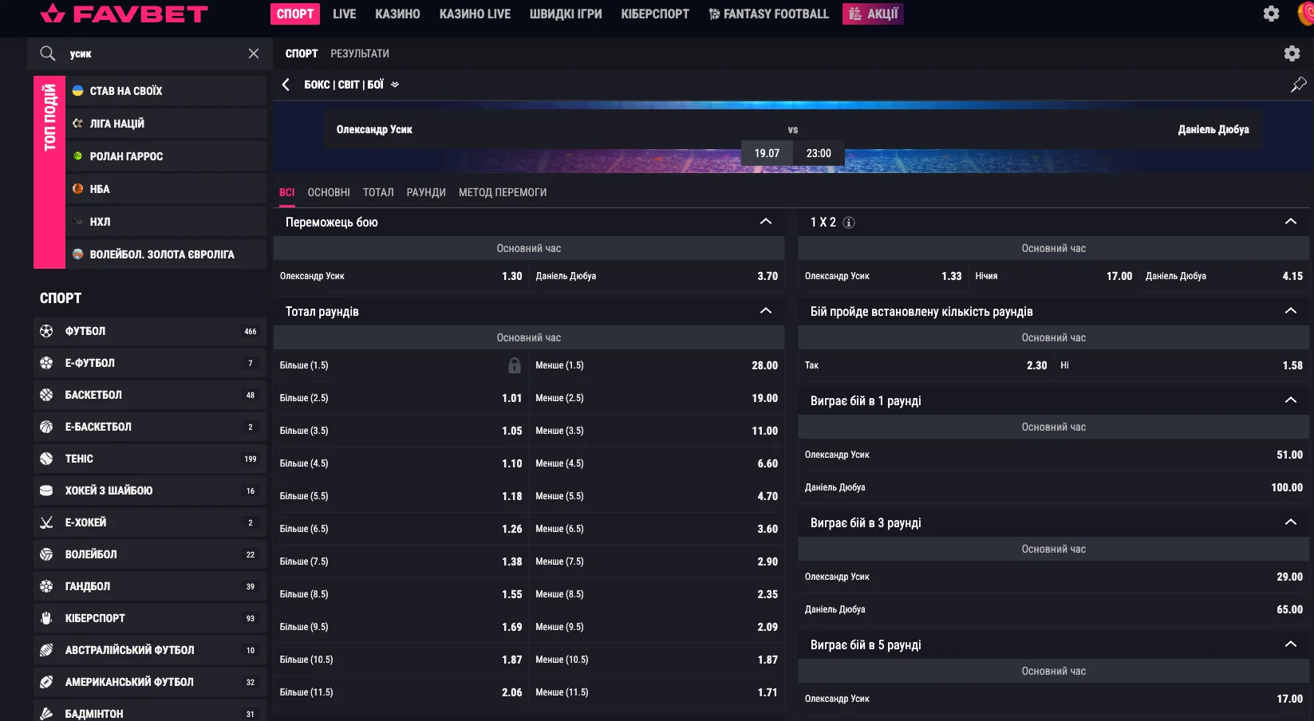The height and width of the screenshot is (721, 1314).
Task: Select the Е-Баскетбол sport icon
Action: point(46,427)
